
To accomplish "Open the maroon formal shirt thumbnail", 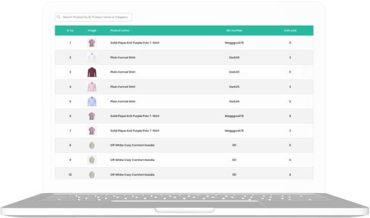I will point(92,72).
